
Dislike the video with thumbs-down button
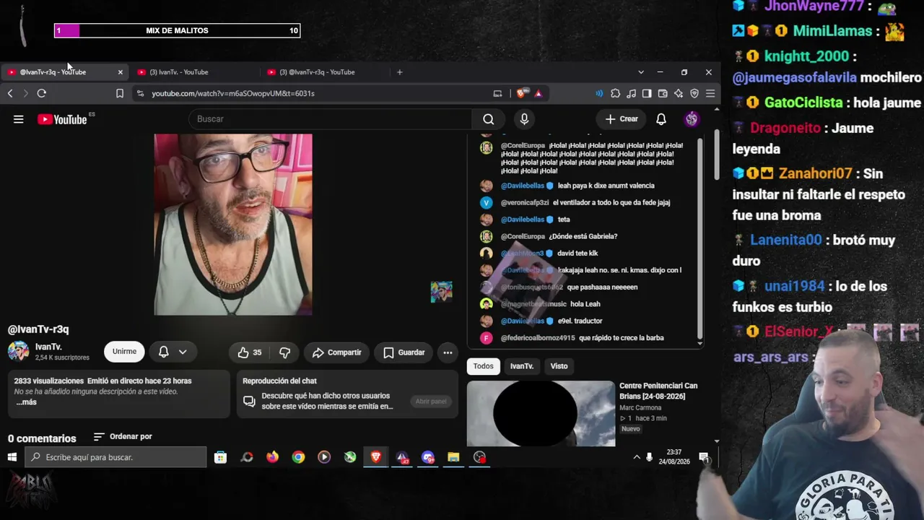(284, 352)
